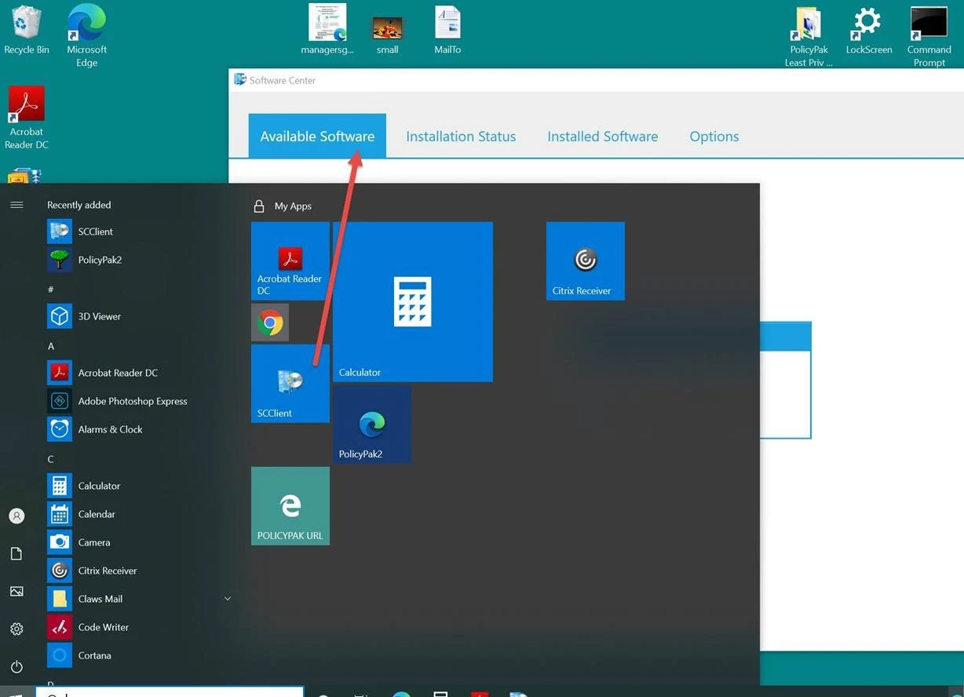Click the LockScreen gear desktop icon
This screenshot has height=697, width=964.
(x=868, y=30)
